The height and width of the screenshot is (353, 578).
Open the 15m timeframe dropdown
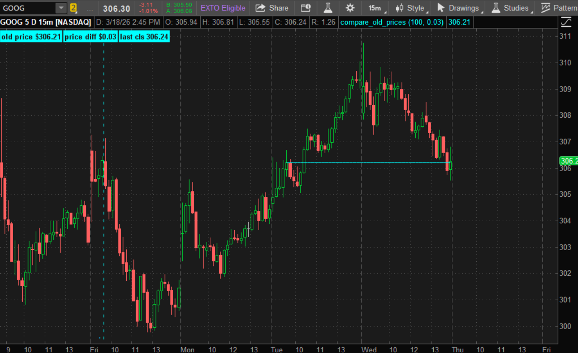[375, 8]
